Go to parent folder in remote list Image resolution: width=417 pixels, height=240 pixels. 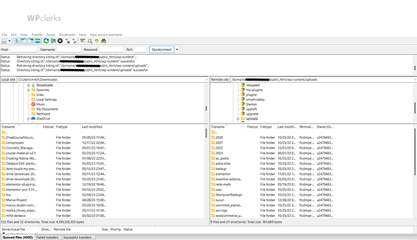point(215,132)
